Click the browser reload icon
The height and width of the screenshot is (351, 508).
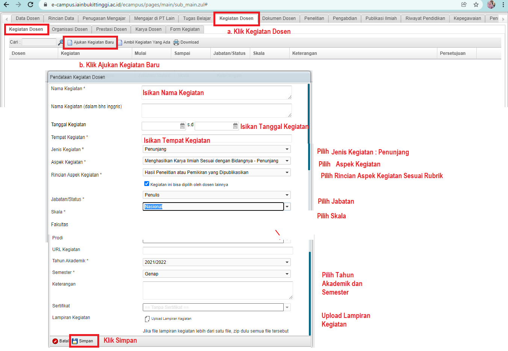pos(30,5)
